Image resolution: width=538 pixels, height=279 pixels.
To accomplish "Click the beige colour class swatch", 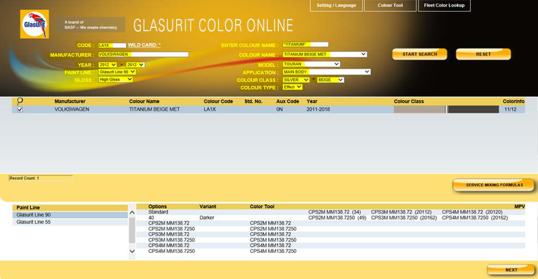I will point(419,110).
